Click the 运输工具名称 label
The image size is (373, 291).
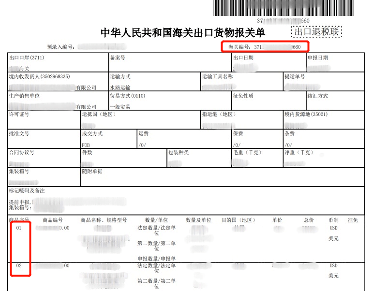(217, 76)
